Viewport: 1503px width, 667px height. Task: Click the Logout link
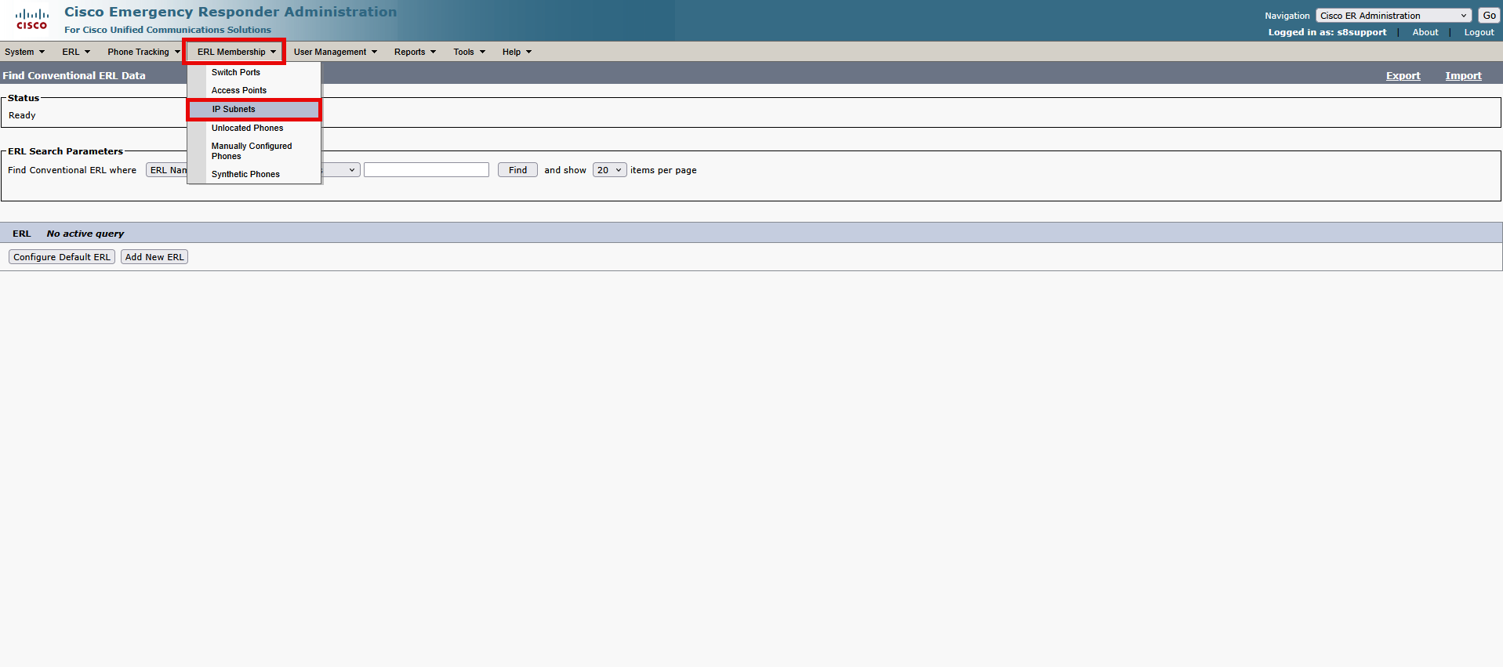[1479, 32]
